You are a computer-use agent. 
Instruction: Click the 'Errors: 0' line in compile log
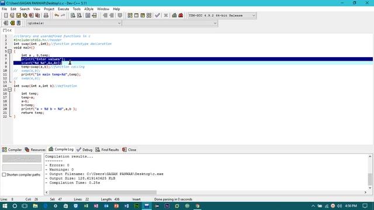(x=57, y=165)
